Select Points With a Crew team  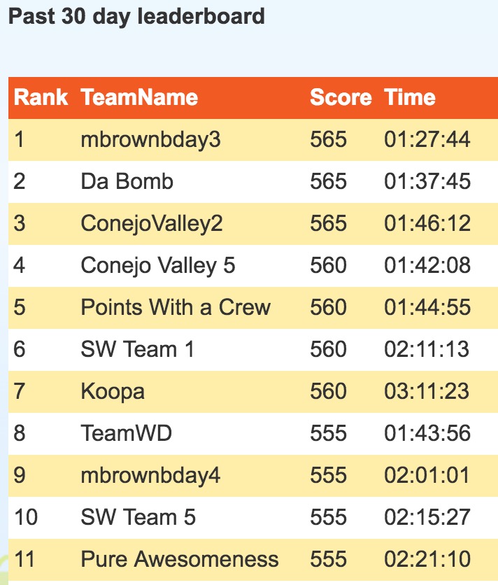point(176,308)
